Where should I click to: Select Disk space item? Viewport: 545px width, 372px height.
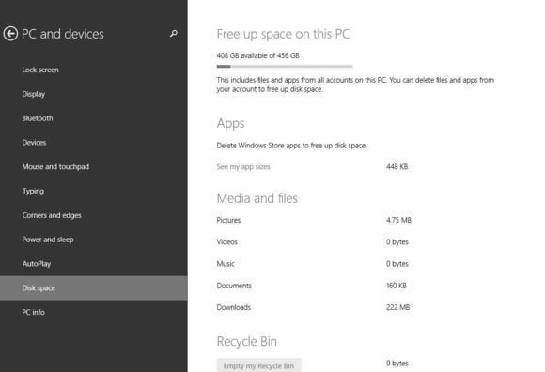(94, 288)
